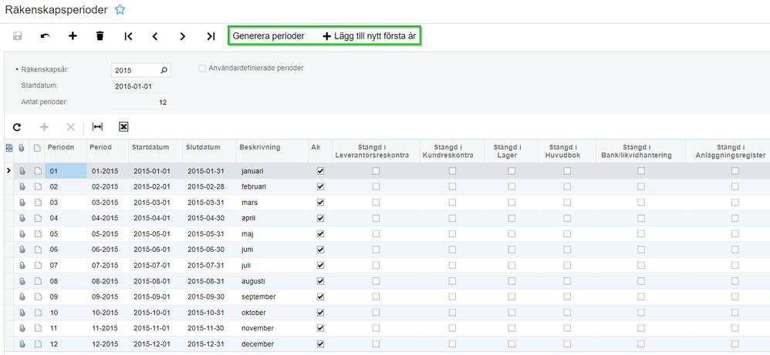Viewport: 770px width, 355px height.
Task: Select the december description cell
Action: point(272,343)
